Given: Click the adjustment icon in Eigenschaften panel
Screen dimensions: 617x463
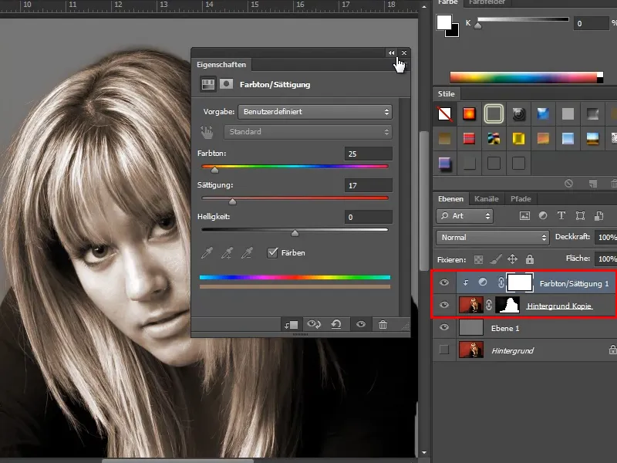Looking at the screenshot, I should 207,84.
